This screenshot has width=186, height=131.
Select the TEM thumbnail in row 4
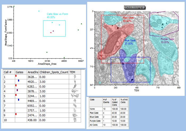[x=75, y=91]
